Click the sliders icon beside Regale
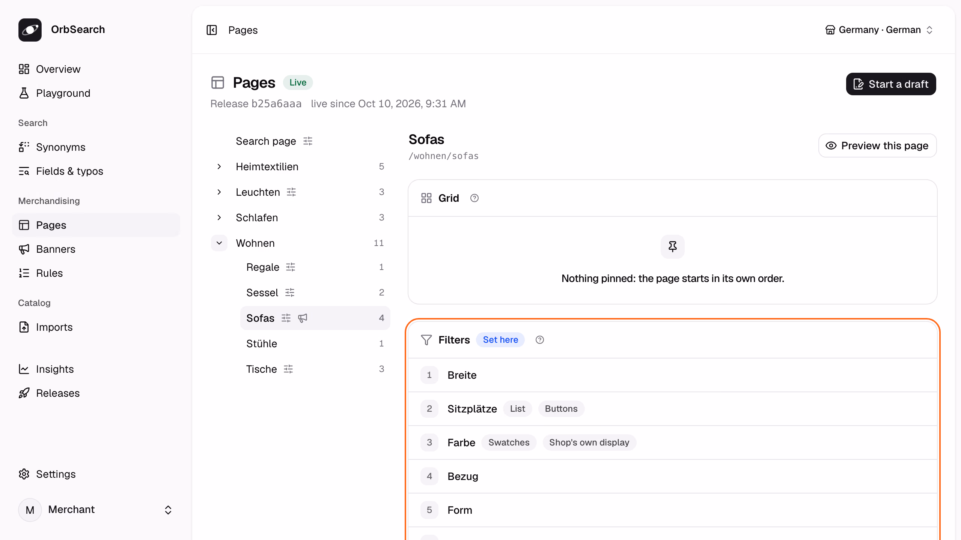 (x=291, y=267)
